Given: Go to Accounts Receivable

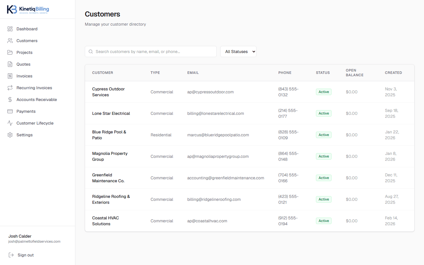Looking at the screenshot, I should click(x=38, y=100).
